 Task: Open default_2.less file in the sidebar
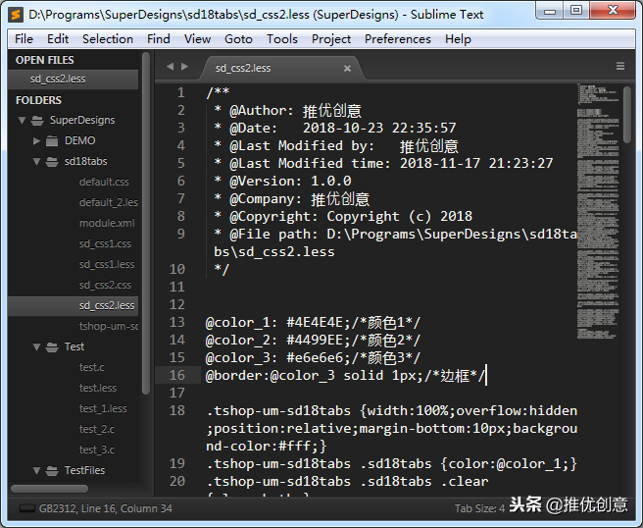tap(109, 202)
